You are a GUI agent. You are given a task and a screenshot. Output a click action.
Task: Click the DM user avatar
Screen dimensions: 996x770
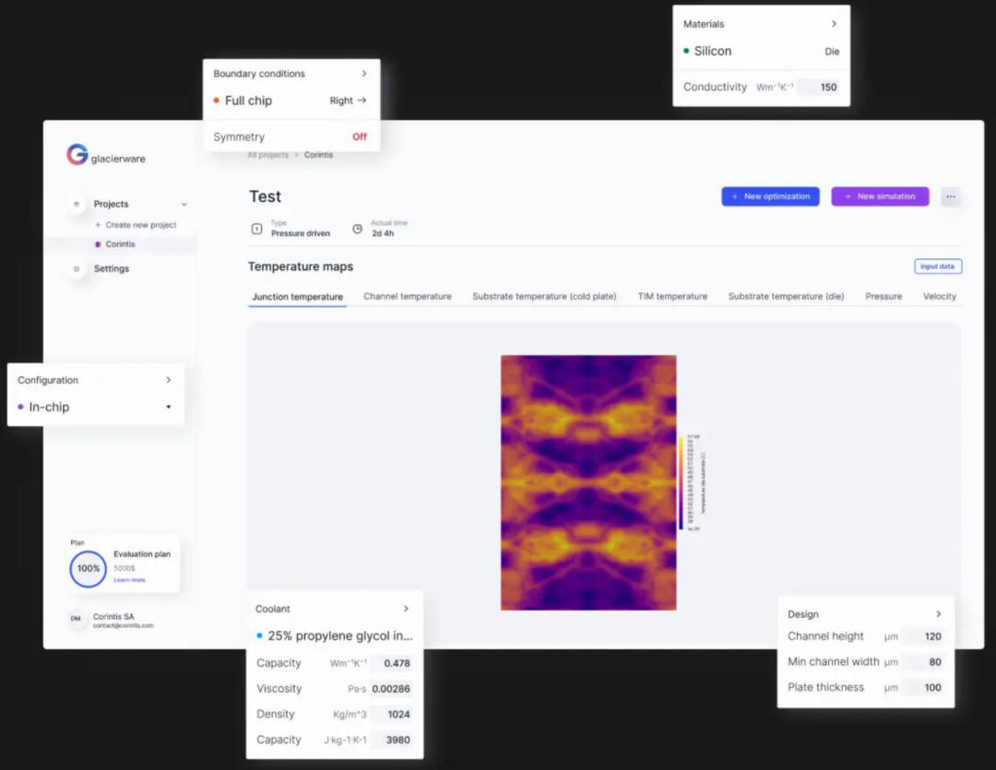[x=77, y=620]
